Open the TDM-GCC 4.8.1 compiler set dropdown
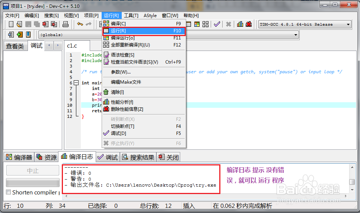 click(305, 24)
